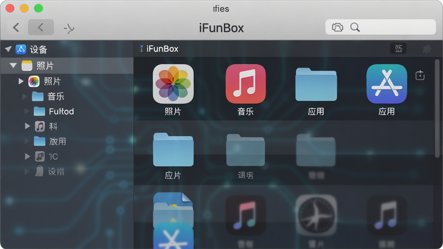Click the first back arrow in toolbar
The height and width of the screenshot is (249, 443).
coord(16,27)
